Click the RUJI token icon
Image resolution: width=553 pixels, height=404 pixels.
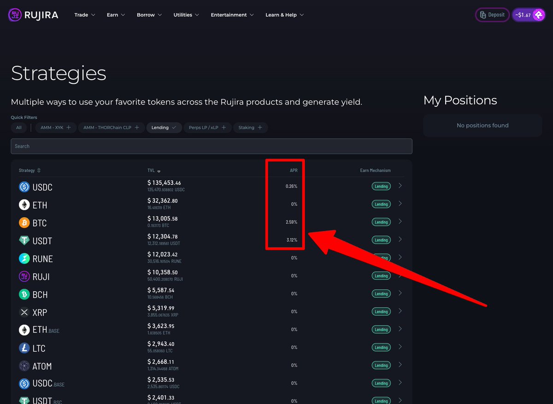24,277
